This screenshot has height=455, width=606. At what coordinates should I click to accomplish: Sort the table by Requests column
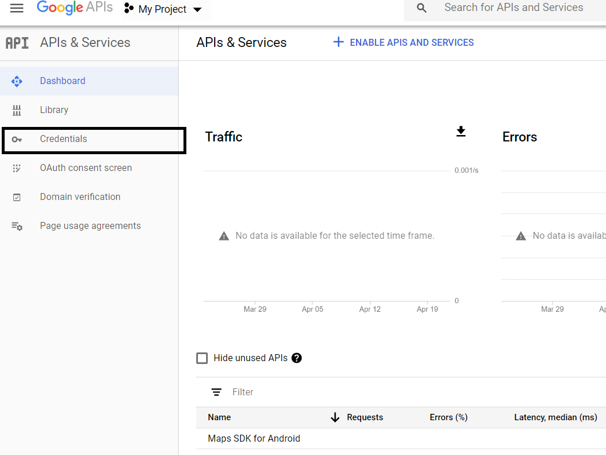coord(365,417)
